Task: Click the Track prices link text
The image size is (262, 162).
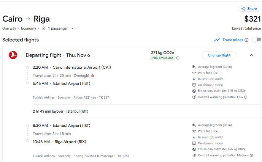Action: (x=233, y=40)
